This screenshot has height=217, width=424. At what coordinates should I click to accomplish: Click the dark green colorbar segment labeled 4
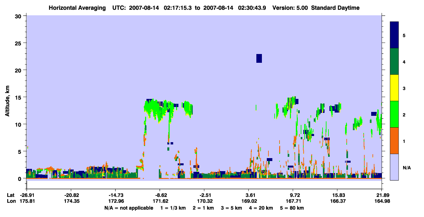394,61
